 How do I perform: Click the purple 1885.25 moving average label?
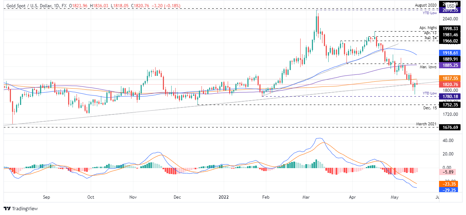(x=450, y=65)
